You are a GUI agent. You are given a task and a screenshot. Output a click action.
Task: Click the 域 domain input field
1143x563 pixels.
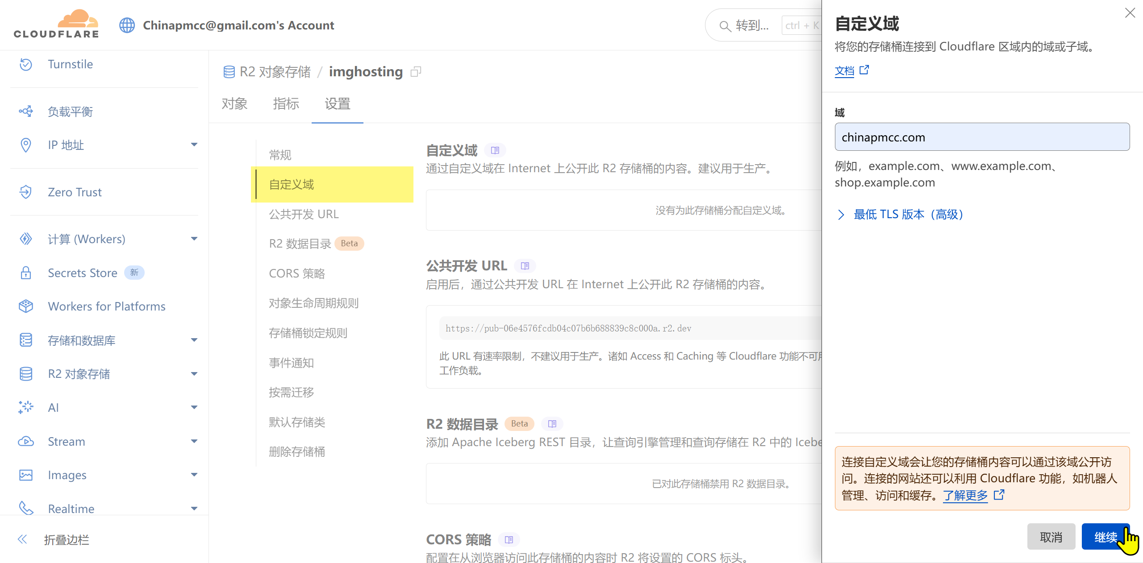tap(982, 137)
